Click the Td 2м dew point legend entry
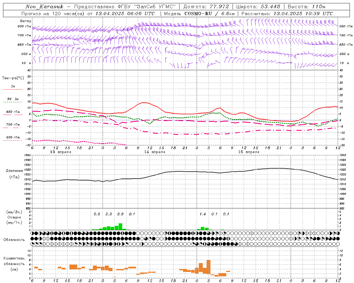Screen dimensions: 354x283 13,100
